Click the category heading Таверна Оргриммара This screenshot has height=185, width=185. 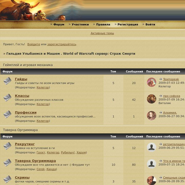[20, 130]
